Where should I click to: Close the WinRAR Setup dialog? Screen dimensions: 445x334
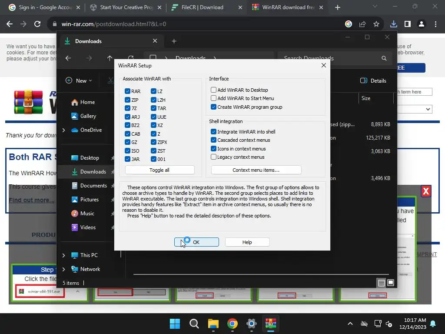(x=323, y=65)
